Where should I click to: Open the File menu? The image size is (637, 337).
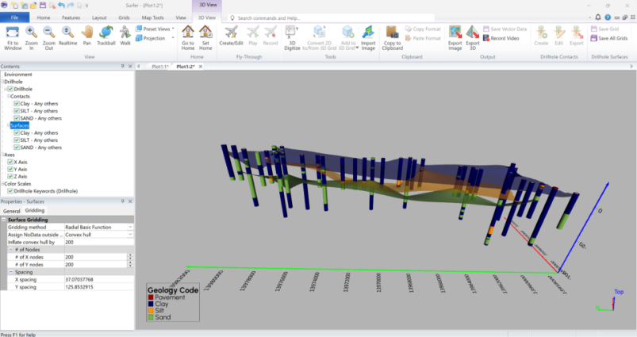click(14, 17)
